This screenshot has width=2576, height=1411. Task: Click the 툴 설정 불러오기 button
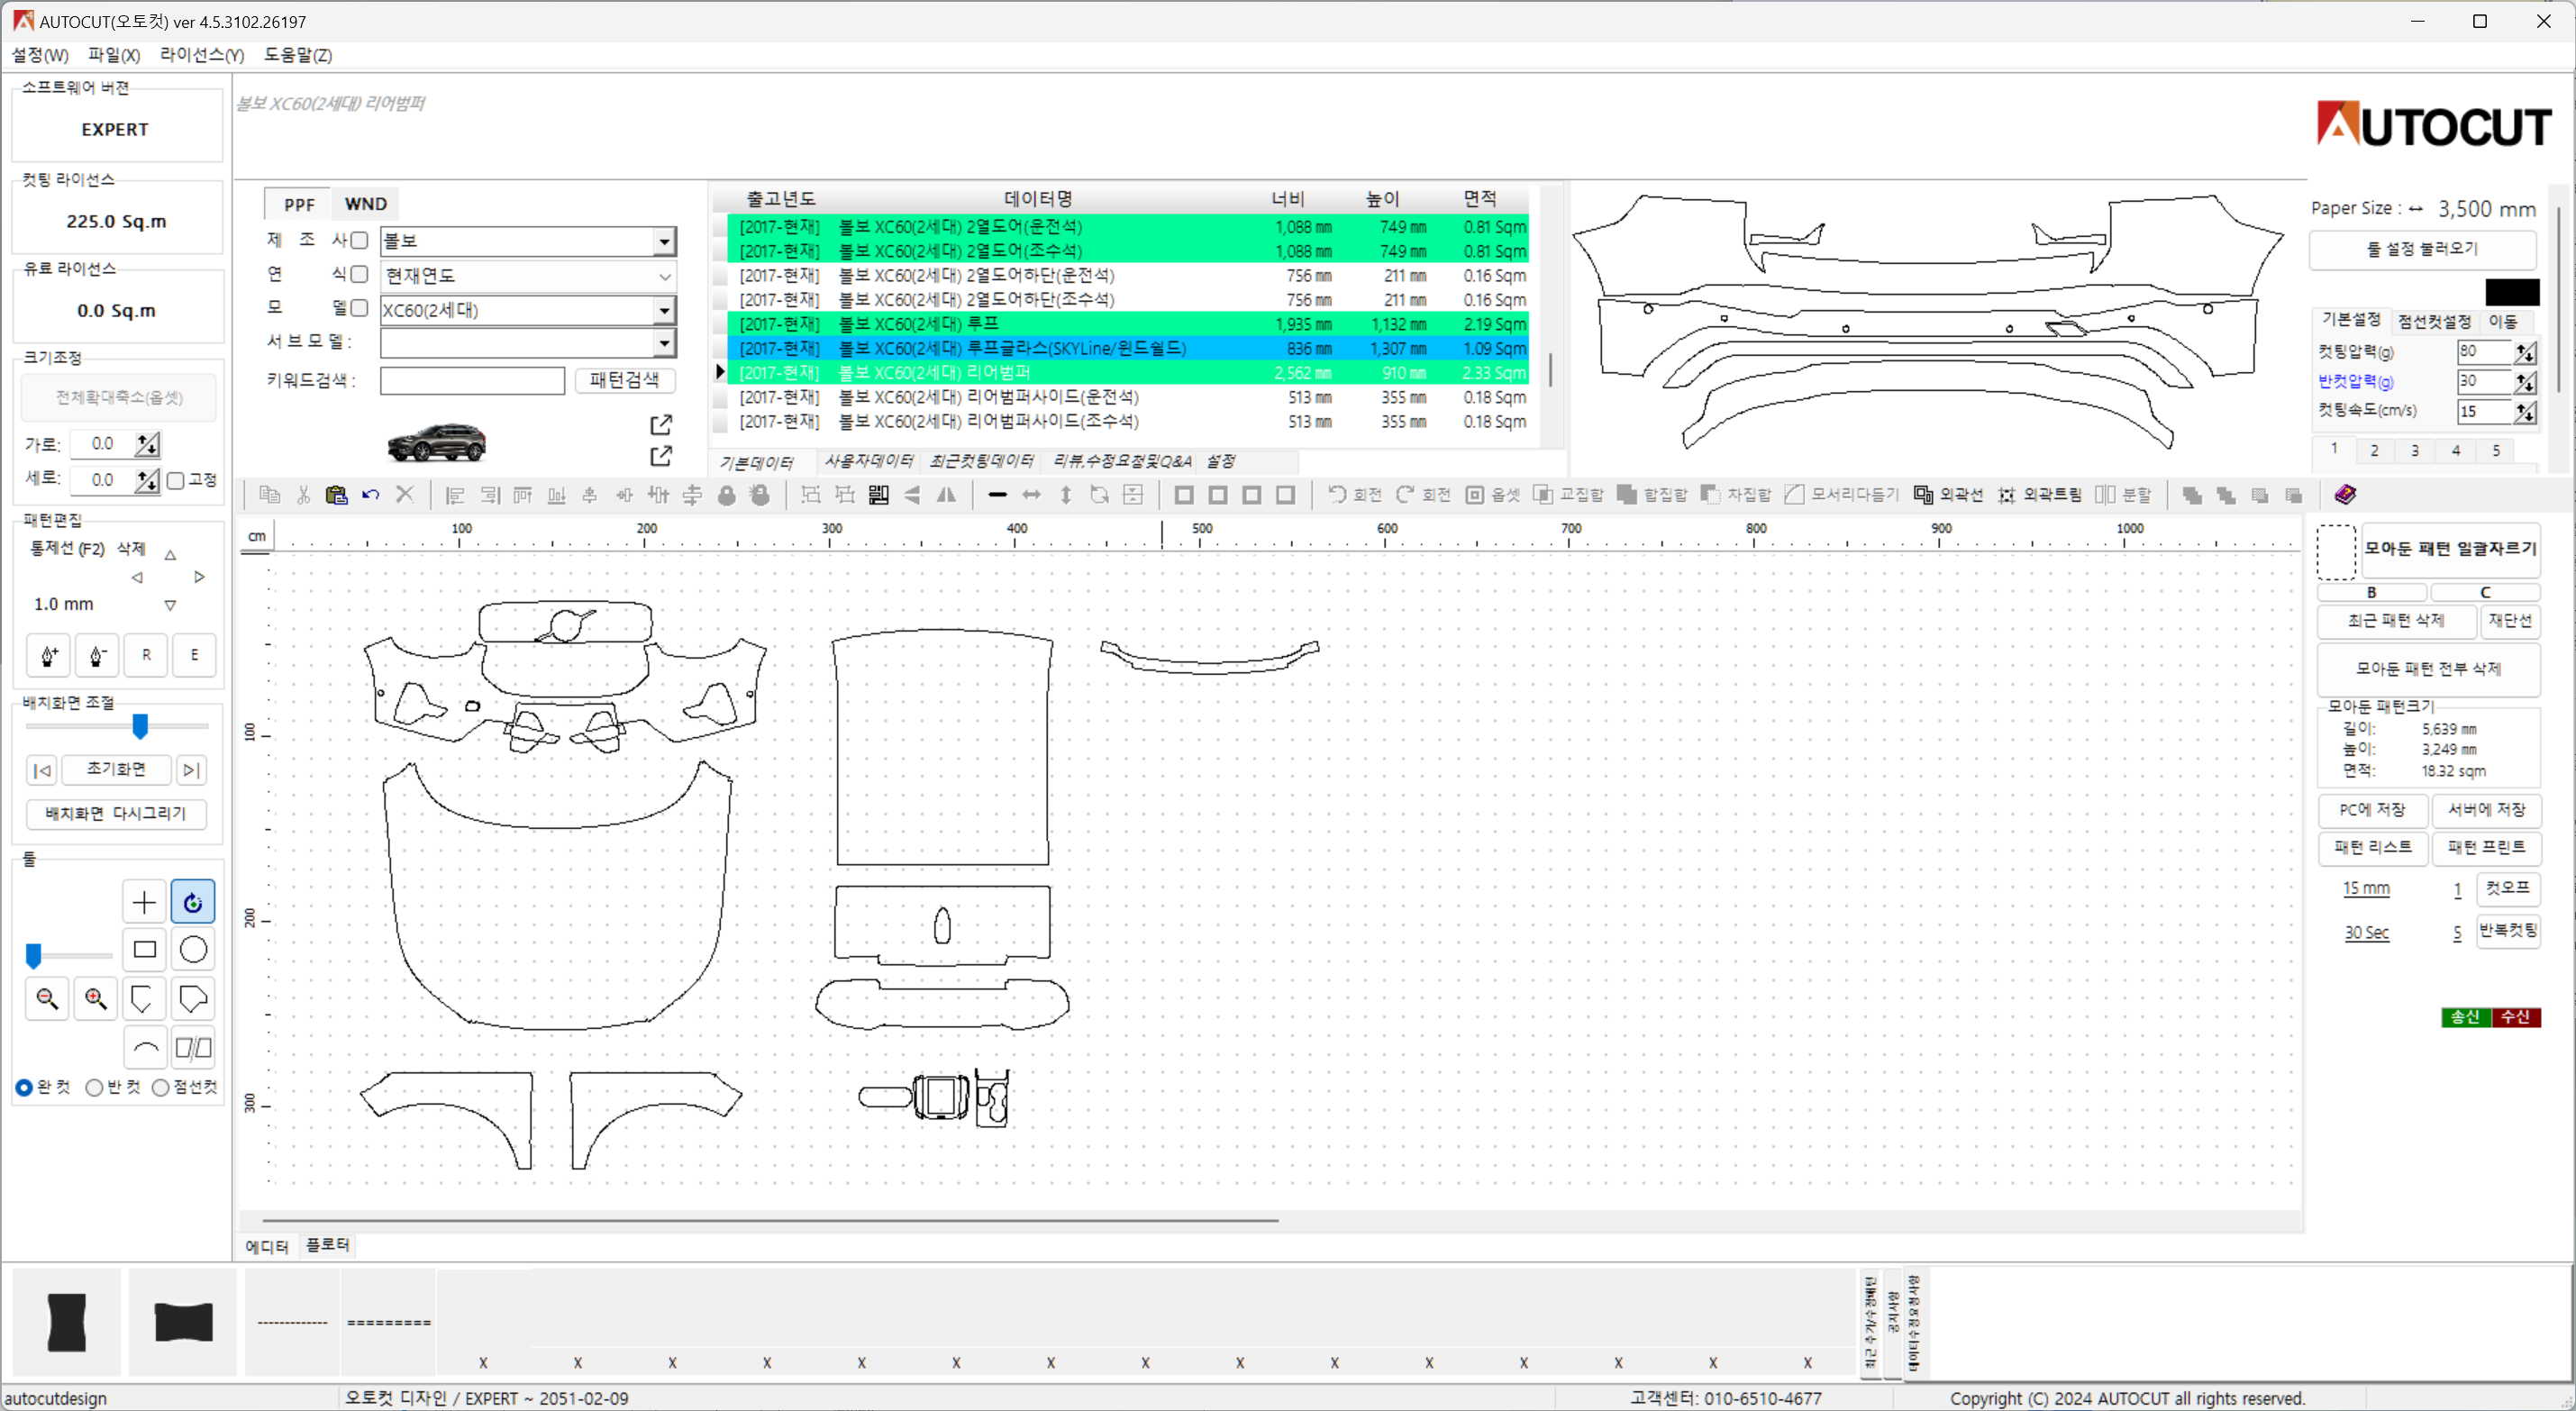[x=2422, y=249]
